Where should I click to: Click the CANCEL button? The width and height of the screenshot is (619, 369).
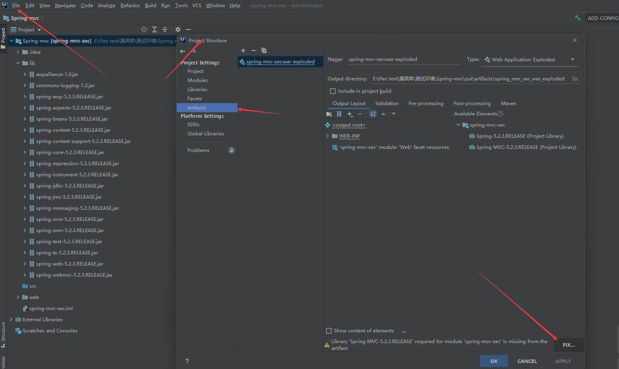pos(527,361)
